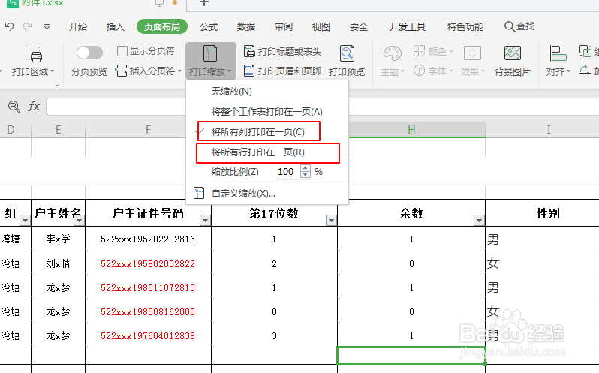Open the 开发工具 tab
This screenshot has width=599, height=373.
[x=408, y=27]
